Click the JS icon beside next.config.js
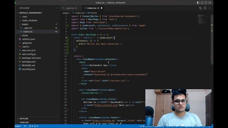The height and width of the screenshot is (128, 228). coord(20,54)
